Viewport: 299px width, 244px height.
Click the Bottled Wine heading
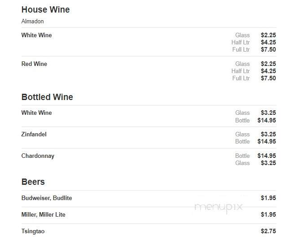pos(47,97)
